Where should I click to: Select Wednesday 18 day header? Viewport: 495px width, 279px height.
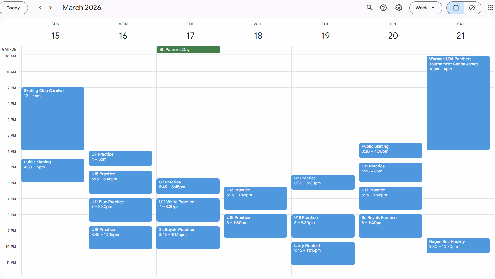point(258,36)
